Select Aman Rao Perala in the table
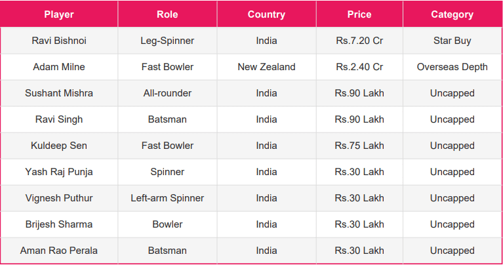The image size is (503, 265). (x=59, y=251)
